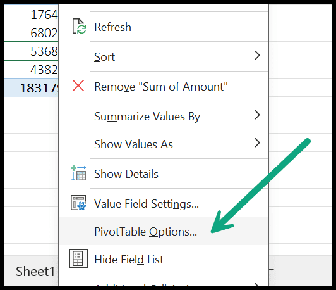Select Remove "Sum of Amount" option

tap(164, 86)
